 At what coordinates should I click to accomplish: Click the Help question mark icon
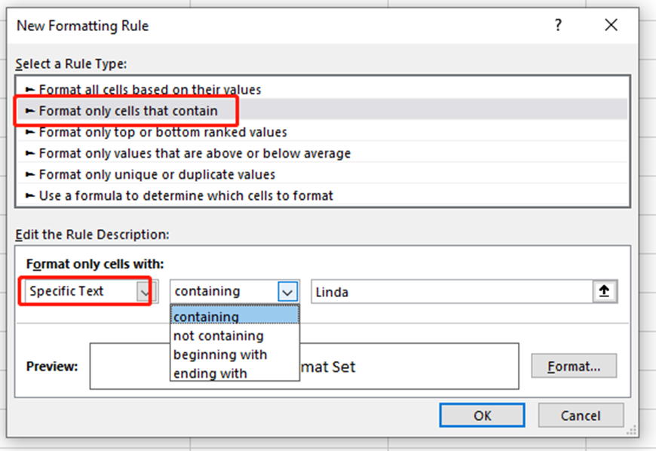point(558,25)
